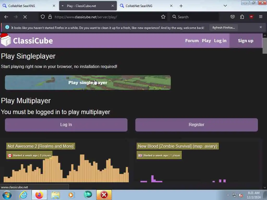267x200 pixels.
Task: Start Play singleplayer banner
Action: (x=88, y=83)
